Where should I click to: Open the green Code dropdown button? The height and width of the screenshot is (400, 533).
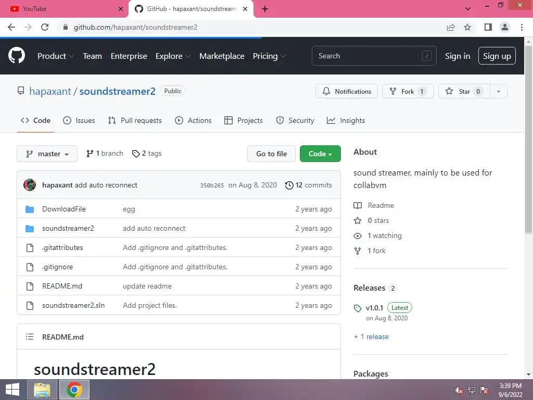320,154
